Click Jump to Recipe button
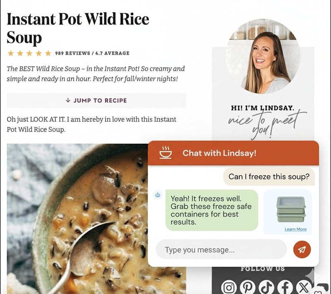This screenshot has height=294, width=331. click(x=96, y=100)
